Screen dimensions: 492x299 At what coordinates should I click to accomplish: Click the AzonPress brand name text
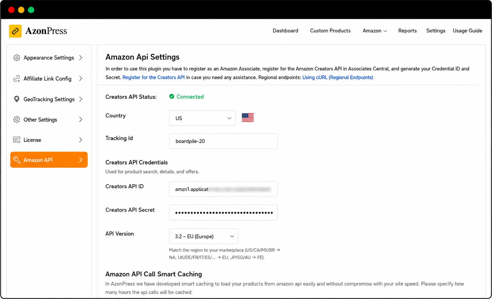[x=46, y=31]
